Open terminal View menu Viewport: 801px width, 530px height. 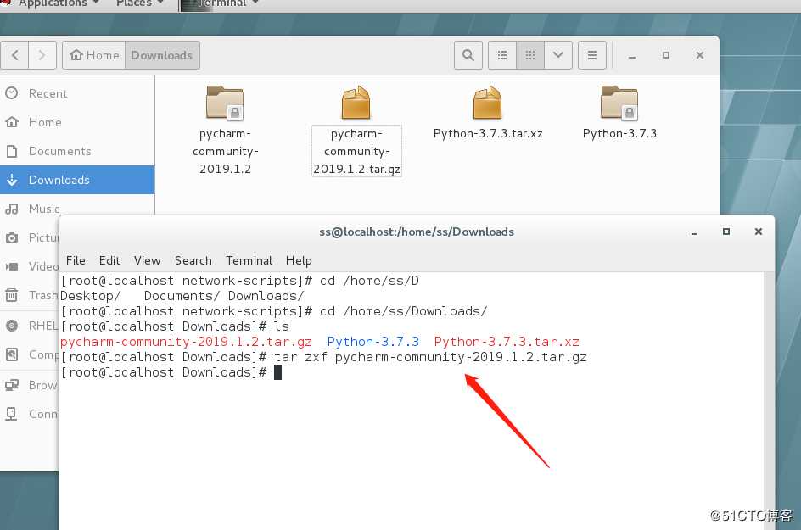147,260
